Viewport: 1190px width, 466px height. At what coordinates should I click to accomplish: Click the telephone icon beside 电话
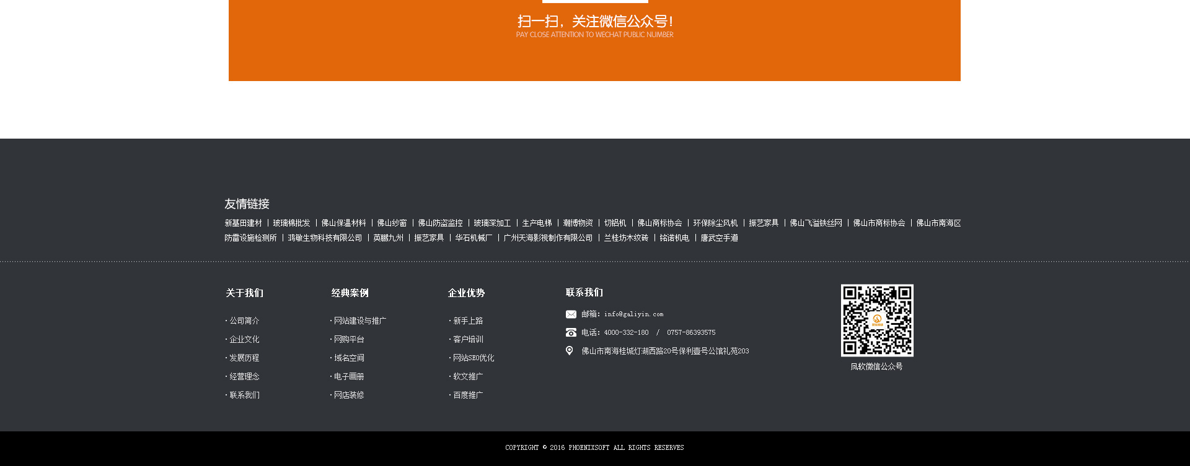(571, 333)
